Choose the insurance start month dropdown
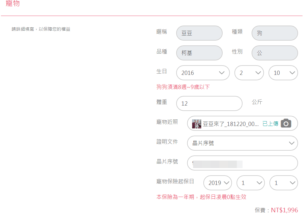This screenshot has height=218, width=305. click(x=250, y=183)
